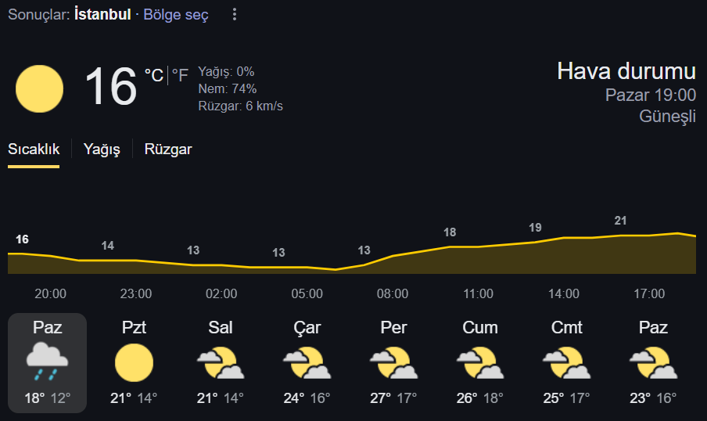The height and width of the screenshot is (421, 707).
Task: Switch to the Rüzgar tab
Action: click(x=168, y=149)
